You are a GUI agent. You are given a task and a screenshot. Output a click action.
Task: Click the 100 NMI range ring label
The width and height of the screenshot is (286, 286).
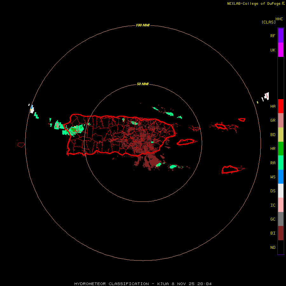[143, 25]
